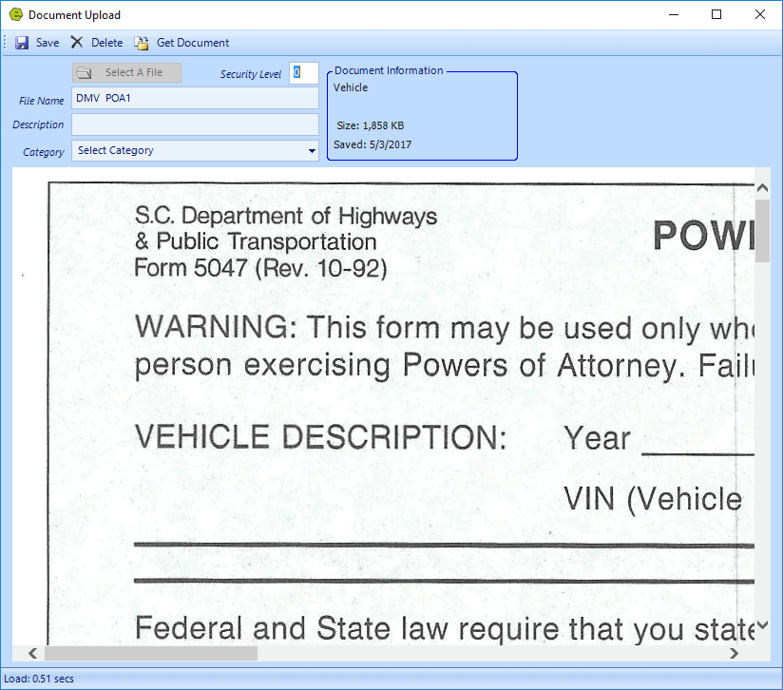Click the File Name field containing DMV POA1
Image resolution: width=783 pixels, height=690 pixels.
click(x=195, y=98)
